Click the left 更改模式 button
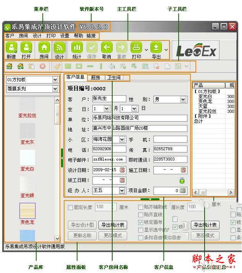Viewport: 242px width, 273px height. (113, 236)
